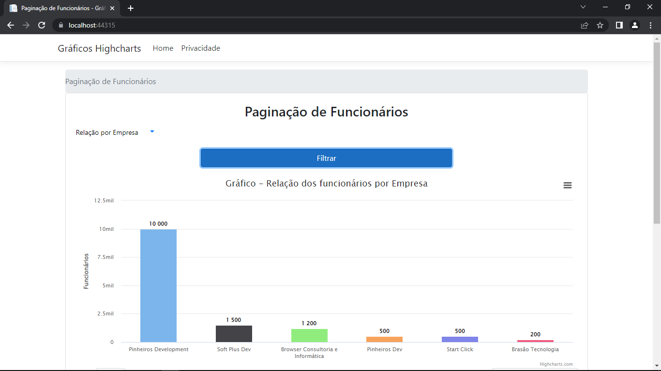Select the Privacidade menu item

(200, 48)
